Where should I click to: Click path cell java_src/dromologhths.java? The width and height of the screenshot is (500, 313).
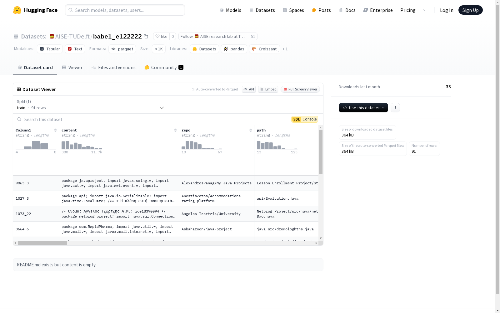point(287,229)
